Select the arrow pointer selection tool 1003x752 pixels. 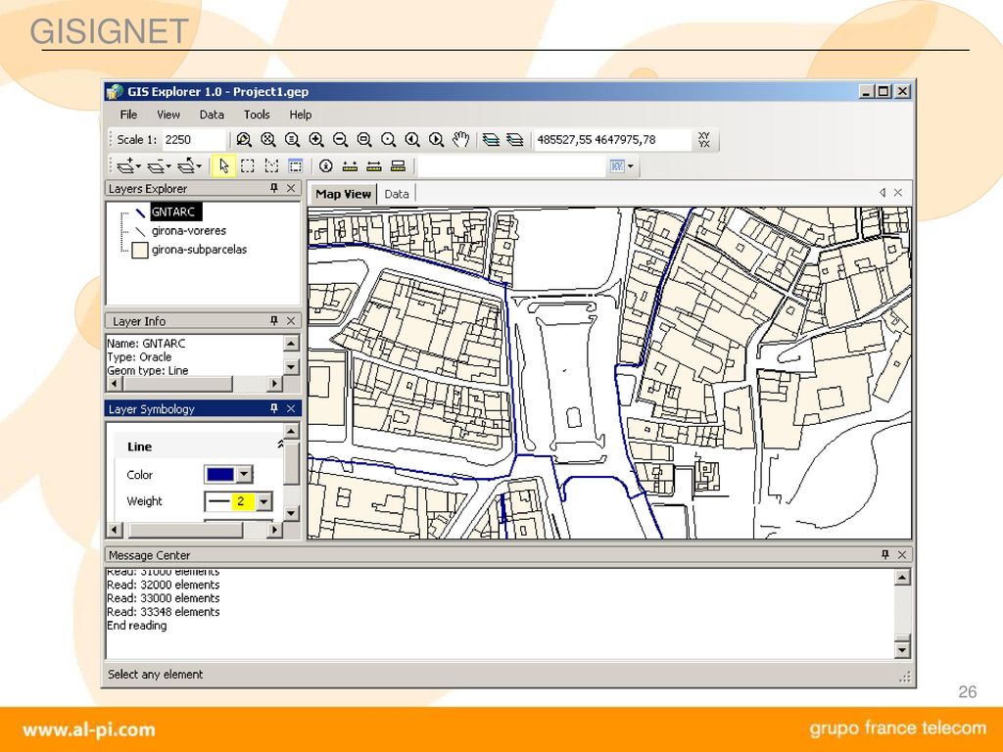tap(223, 166)
